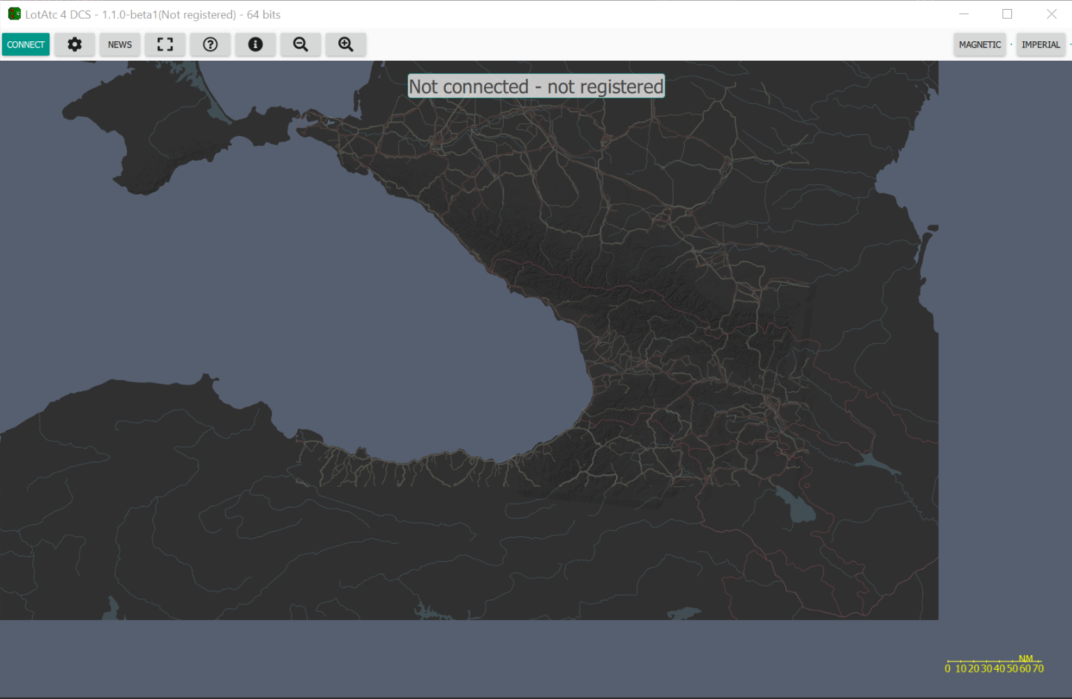The image size is (1072, 699).
Task: Click the Not connected status banner
Action: [536, 87]
